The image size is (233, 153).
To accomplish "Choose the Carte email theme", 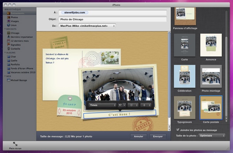I will point(184,45).
